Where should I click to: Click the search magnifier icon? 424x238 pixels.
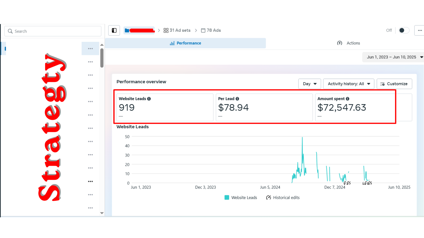[x=10, y=31]
